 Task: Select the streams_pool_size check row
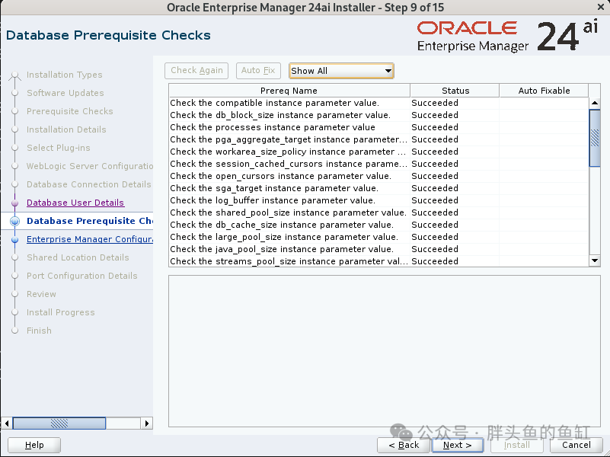pos(378,261)
